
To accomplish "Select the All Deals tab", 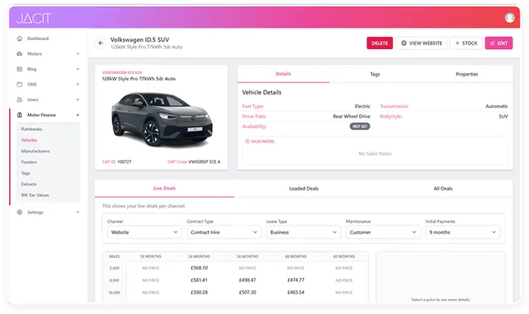I will (443, 189).
